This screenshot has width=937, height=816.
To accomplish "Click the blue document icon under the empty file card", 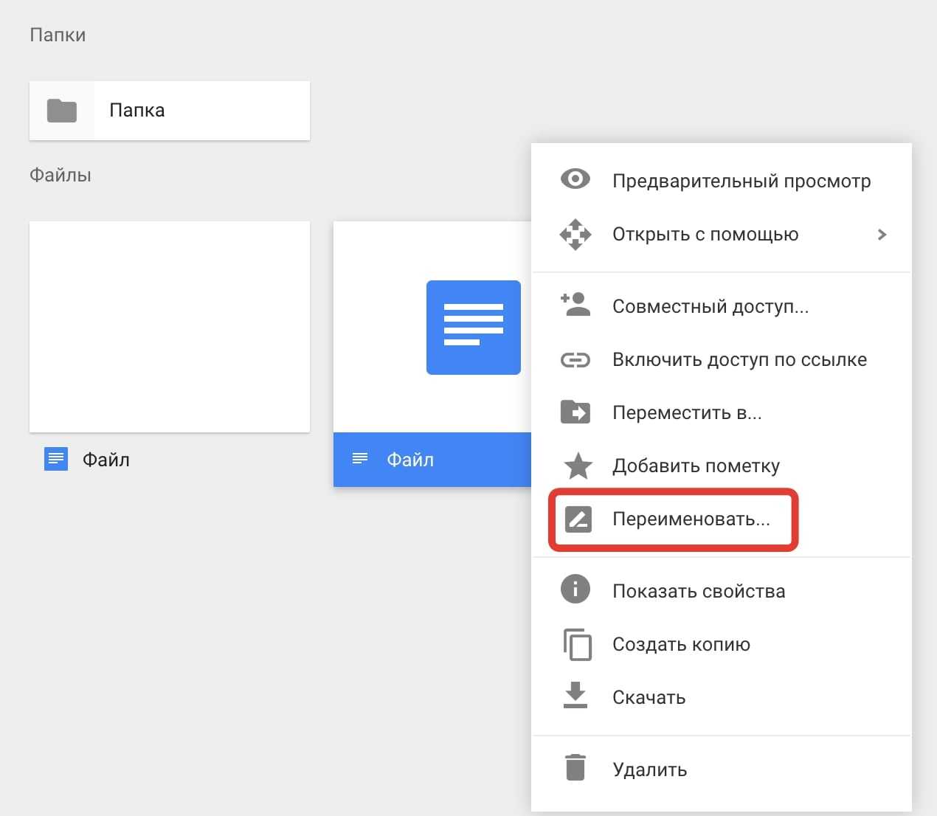I will [x=56, y=459].
